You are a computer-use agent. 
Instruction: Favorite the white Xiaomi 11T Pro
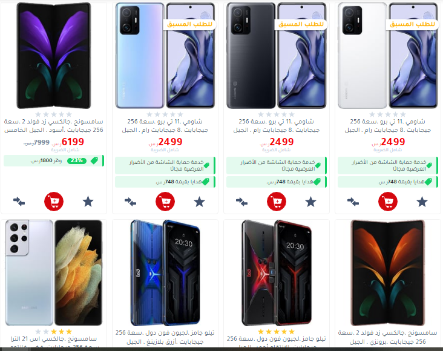coord(422,202)
